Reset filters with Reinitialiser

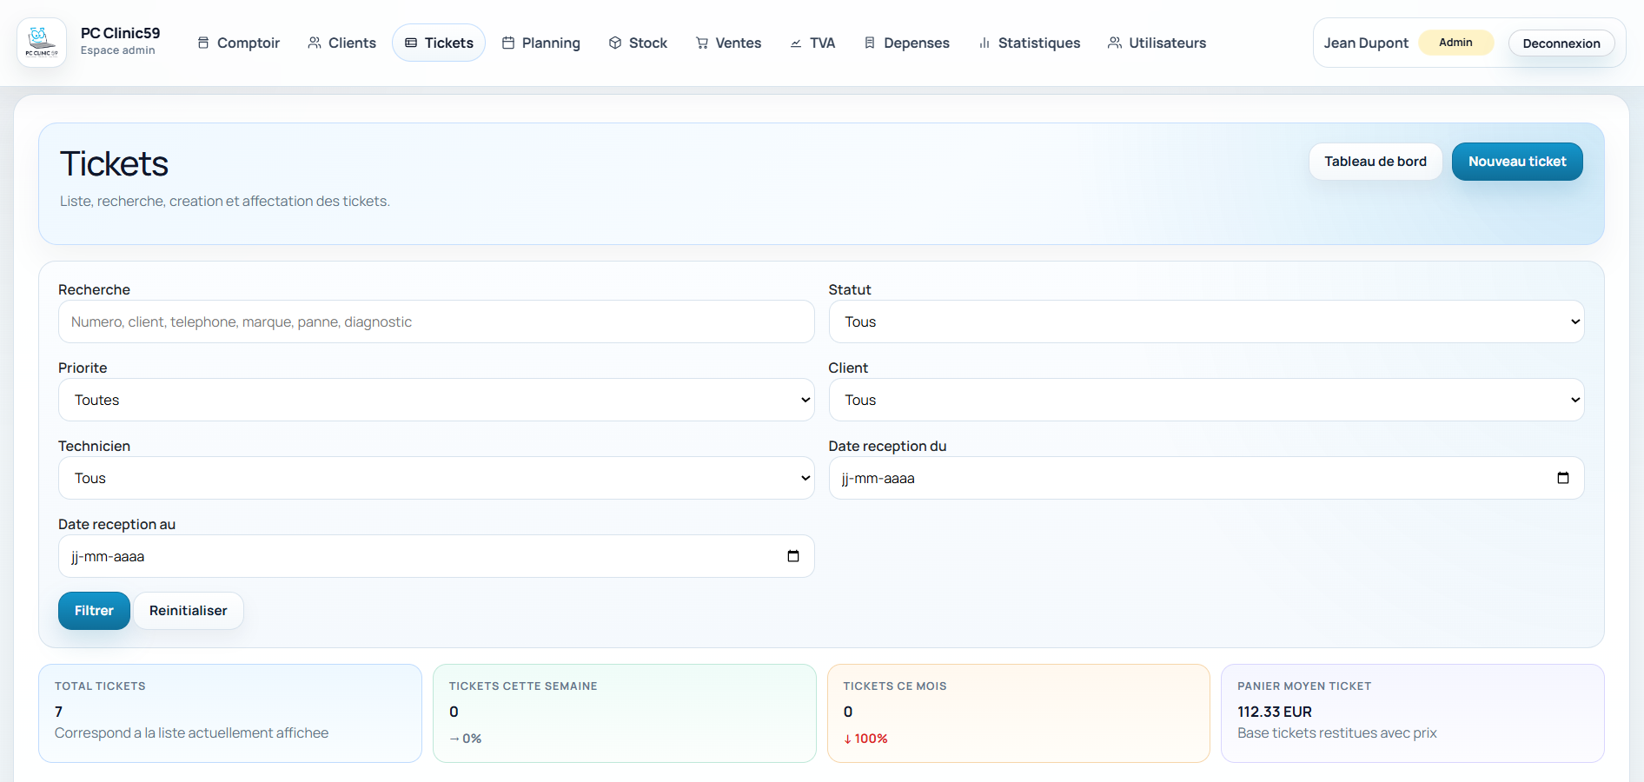point(188,611)
